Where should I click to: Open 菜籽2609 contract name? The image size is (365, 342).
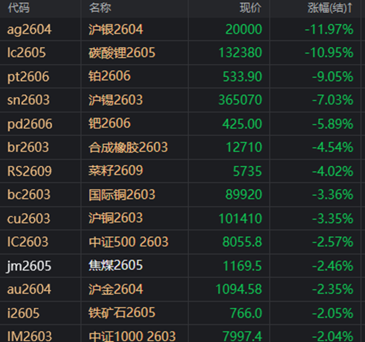click(x=116, y=170)
